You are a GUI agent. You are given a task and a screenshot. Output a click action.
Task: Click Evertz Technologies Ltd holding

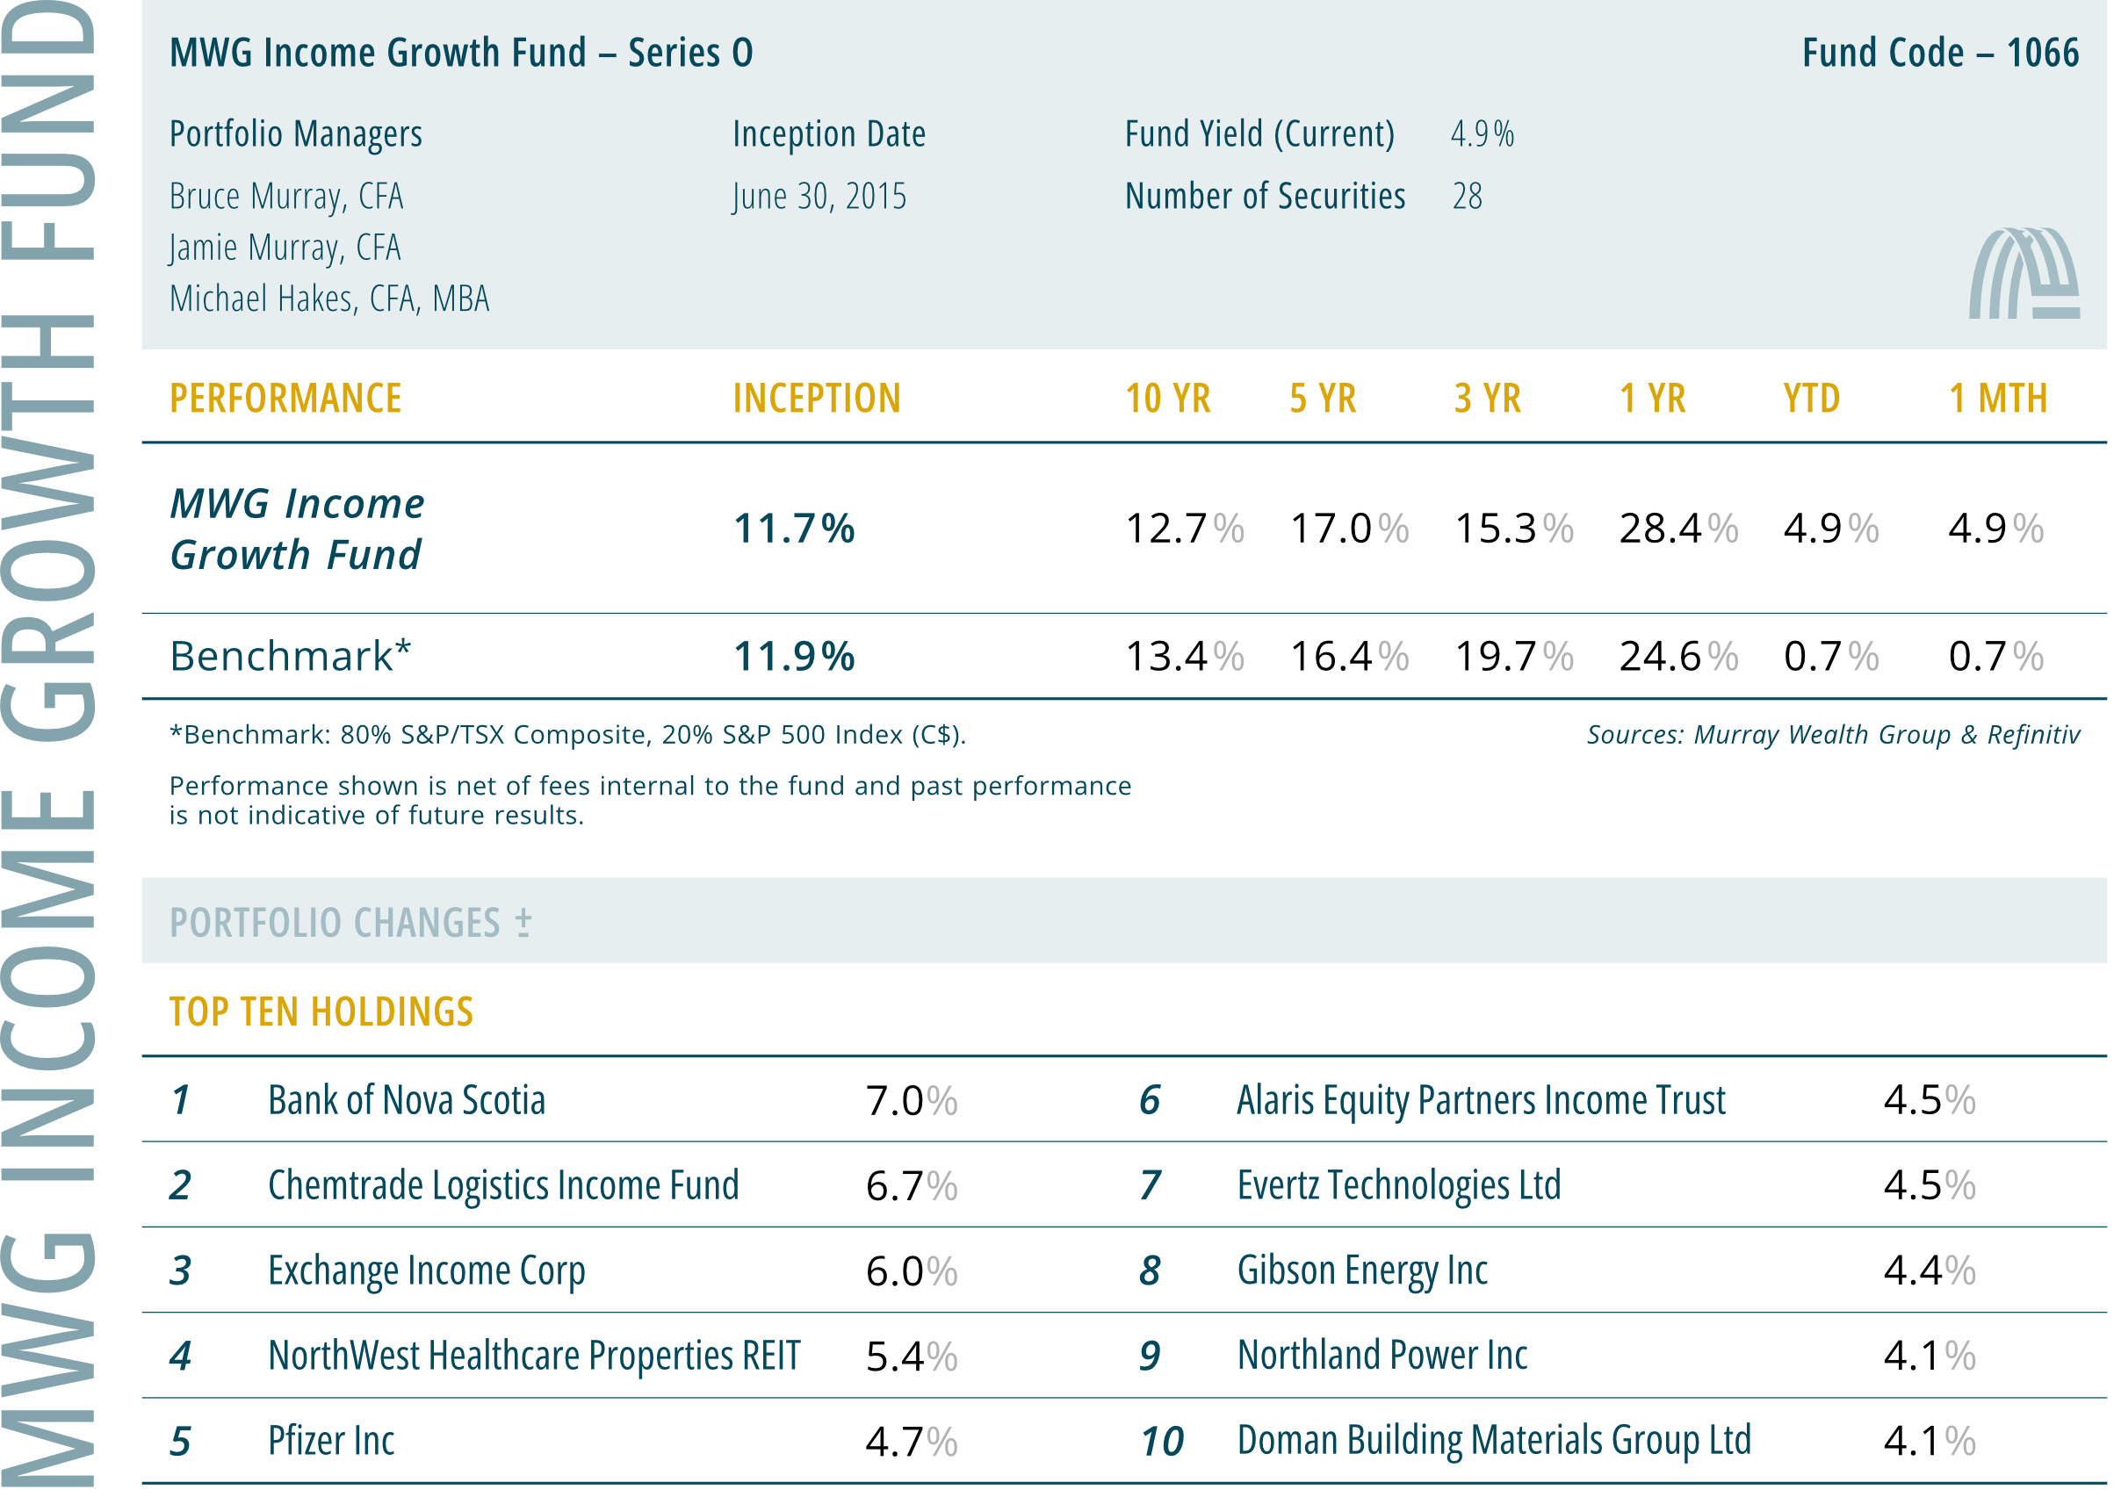pyautogui.click(x=1398, y=1184)
